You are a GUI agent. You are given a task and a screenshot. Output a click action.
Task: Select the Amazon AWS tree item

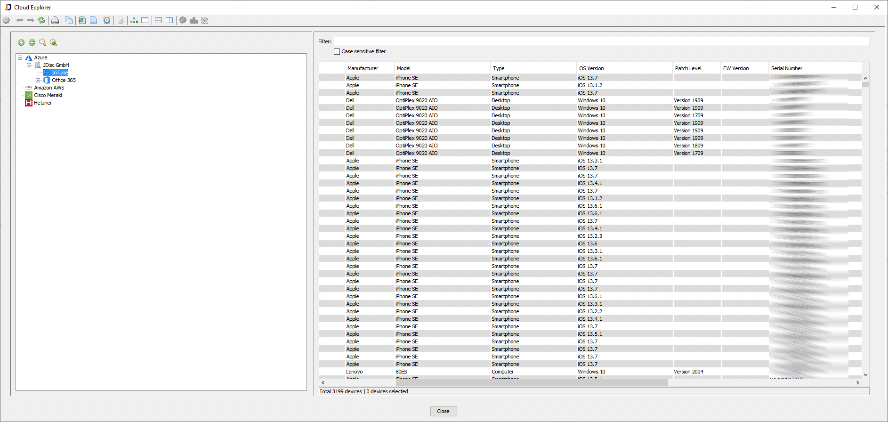49,88
